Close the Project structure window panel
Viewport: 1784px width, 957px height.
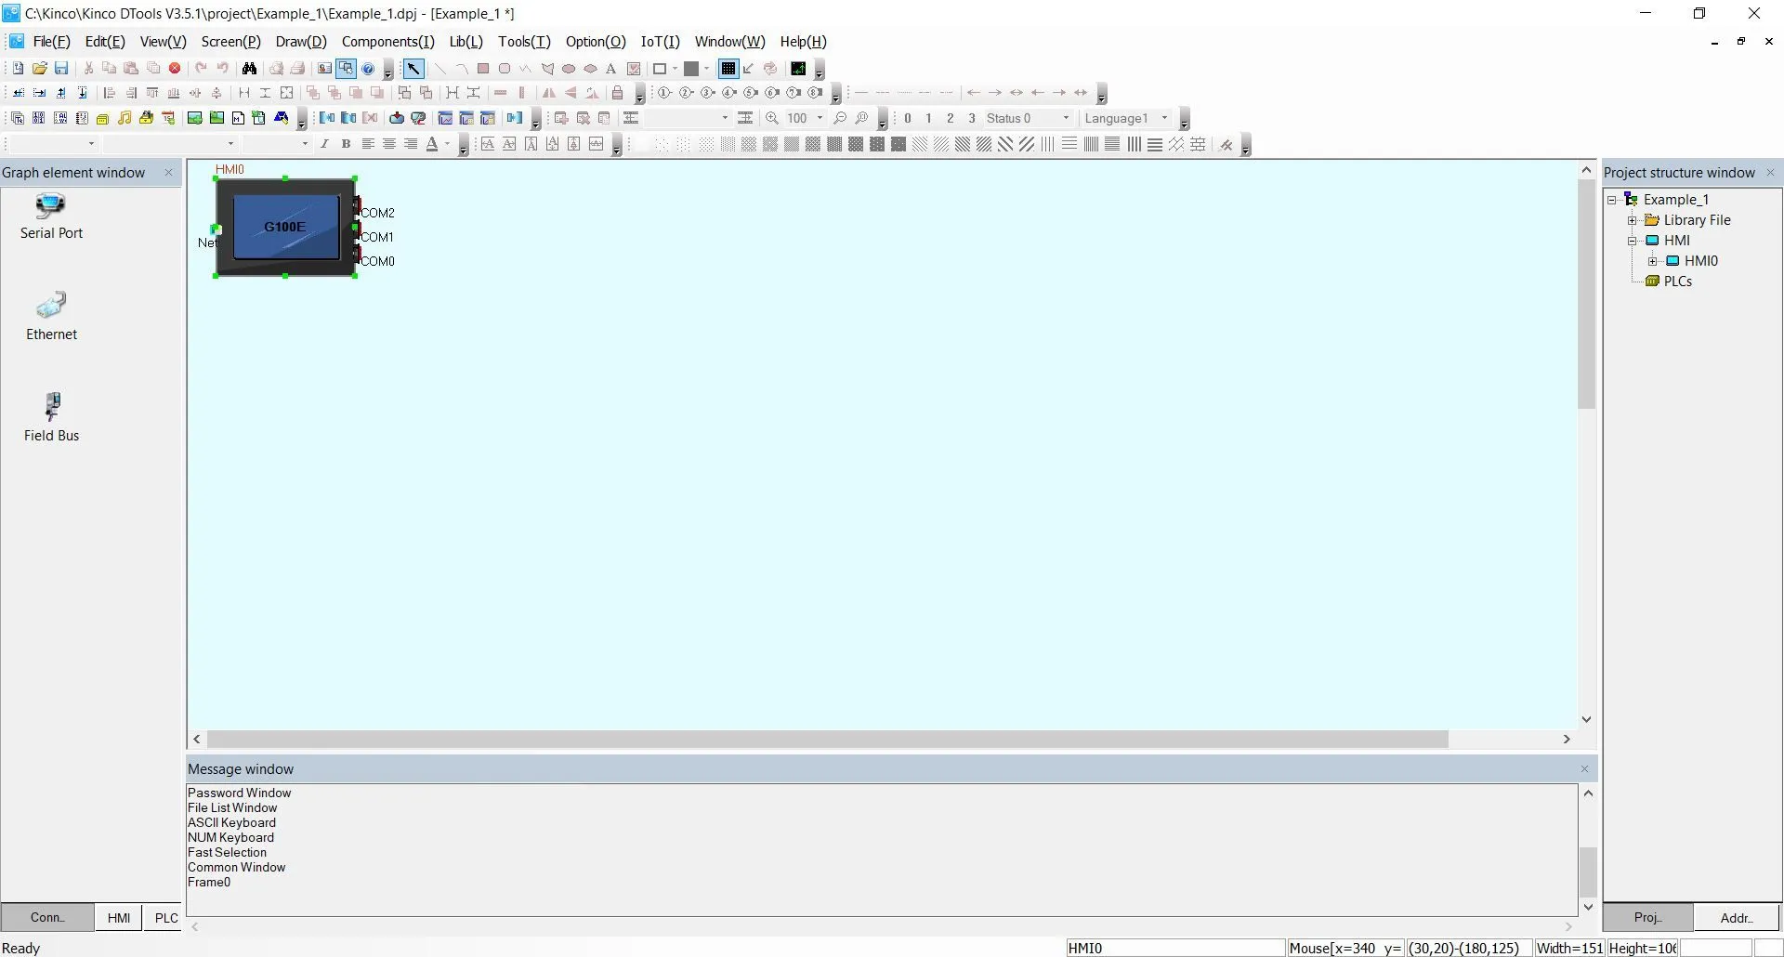click(1770, 172)
